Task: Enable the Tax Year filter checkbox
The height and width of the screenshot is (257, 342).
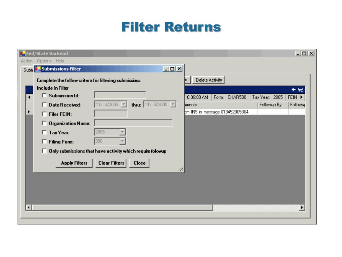Action: (44, 133)
